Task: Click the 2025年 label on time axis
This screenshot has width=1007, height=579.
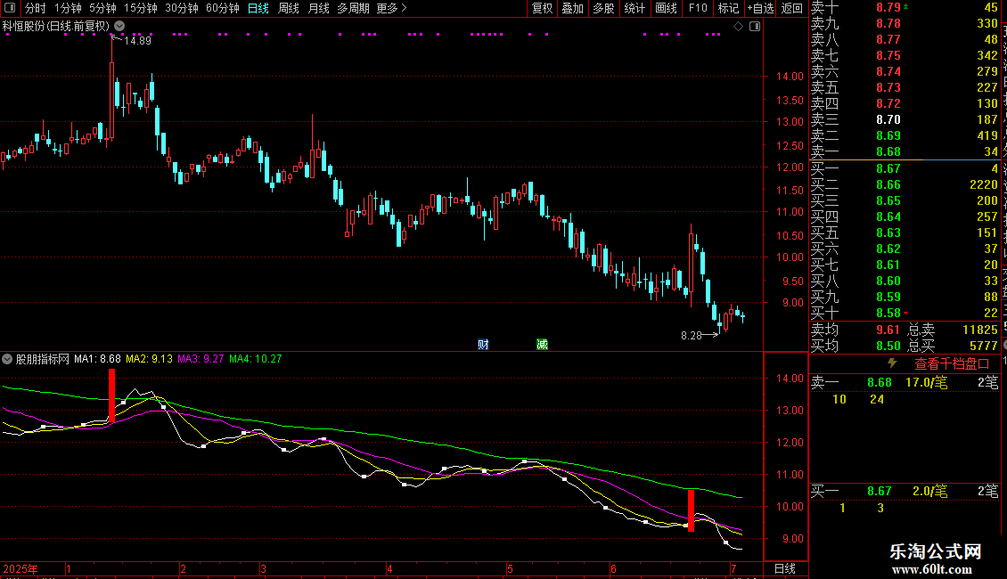Action: coord(20,569)
